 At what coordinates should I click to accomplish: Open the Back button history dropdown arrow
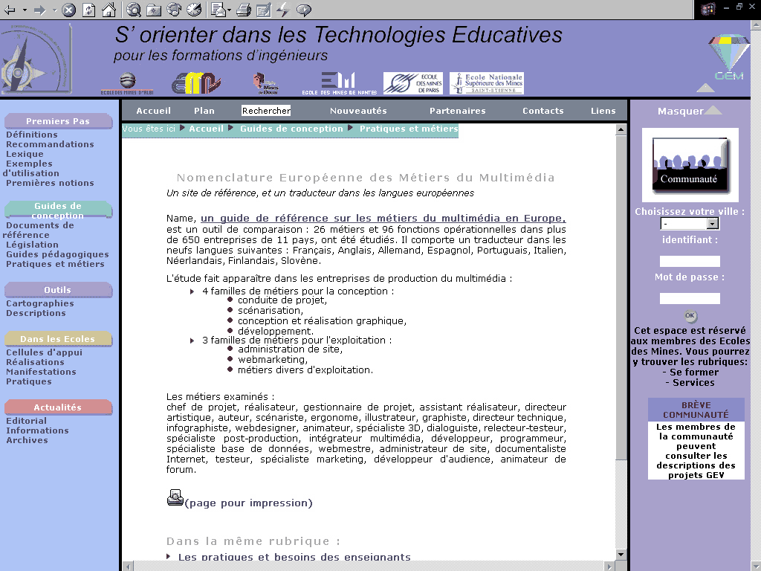(25, 10)
